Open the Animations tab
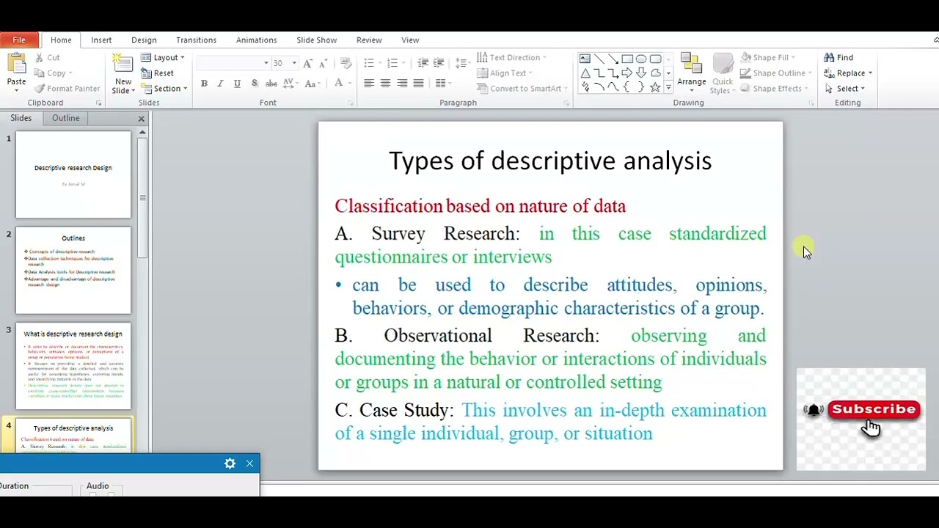This screenshot has height=528, width=939. (256, 40)
